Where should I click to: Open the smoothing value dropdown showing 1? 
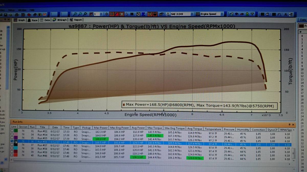pos(101,14)
